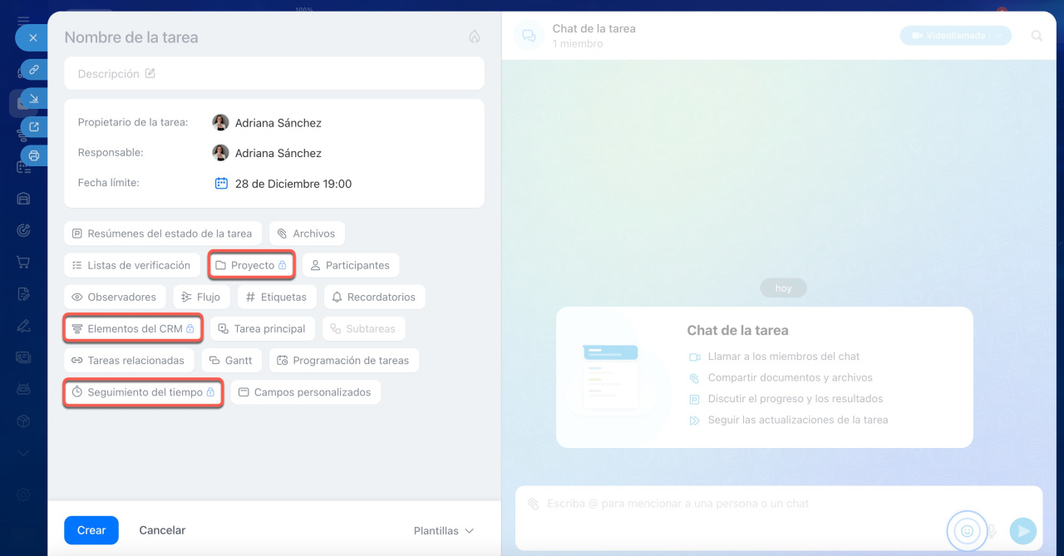The height and width of the screenshot is (556, 1064).
Task: Close the task panel with X button
Action: click(x=33, y=37)
